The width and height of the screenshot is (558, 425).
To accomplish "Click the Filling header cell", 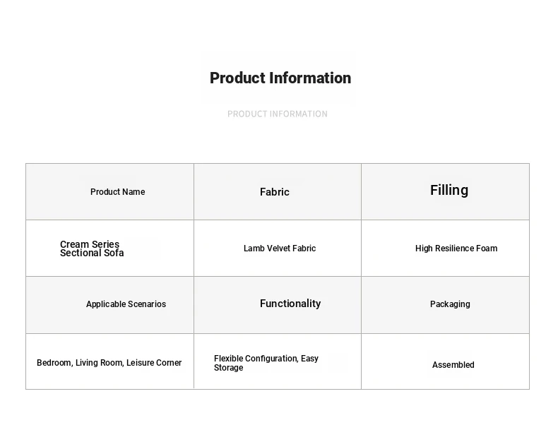I will [445, 192].
